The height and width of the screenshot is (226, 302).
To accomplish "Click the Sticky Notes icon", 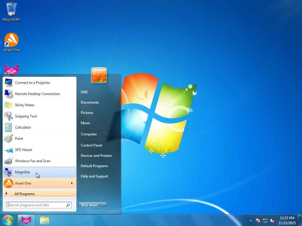I will pos(9,105).
